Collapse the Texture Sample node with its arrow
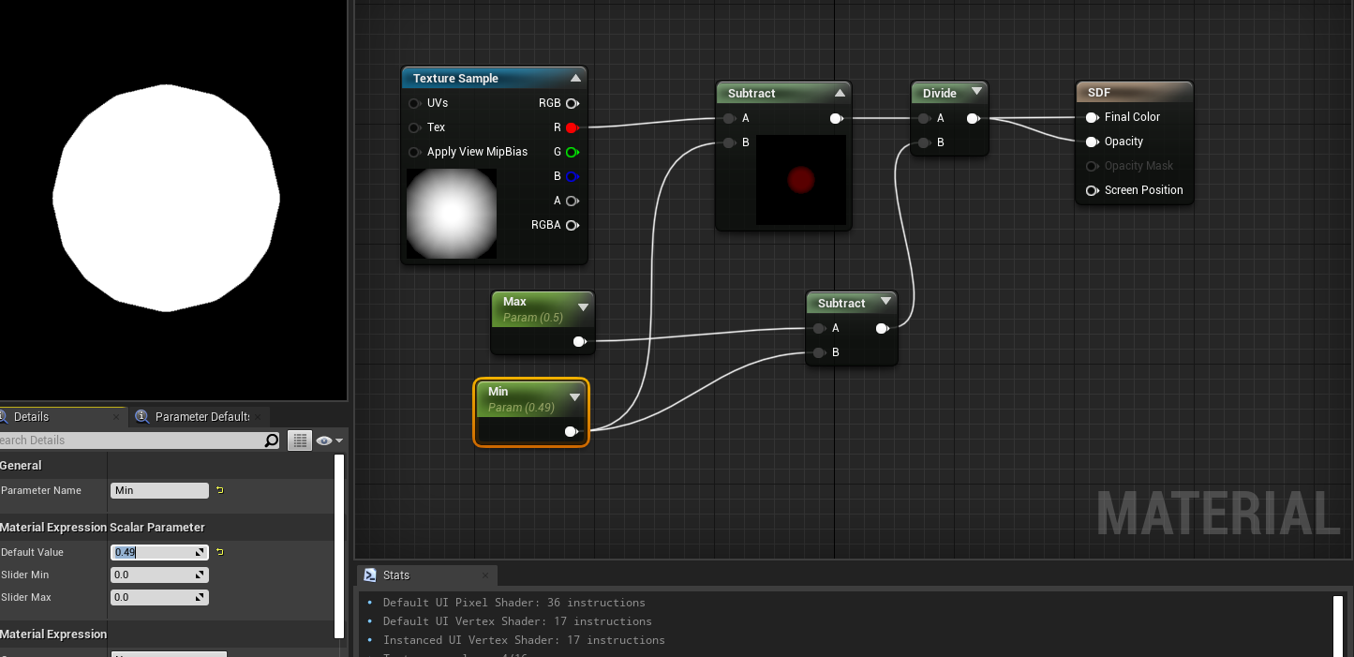This screenshot has width=1354, height=657. 575,78
